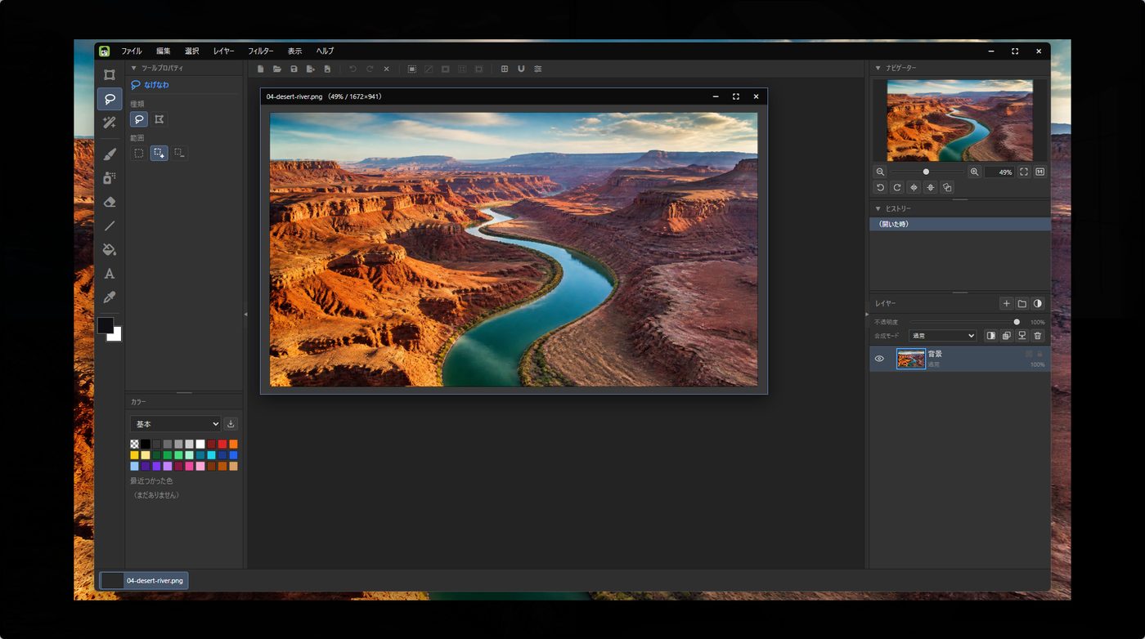Select the magic wand tool
Screen dimensions: 1145x639
pyautogui.click(x=110, y=123)
